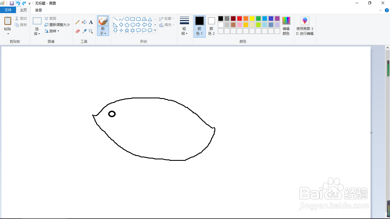
Task: Choose the pink (rose) color swatch
Action: [240, 25]
